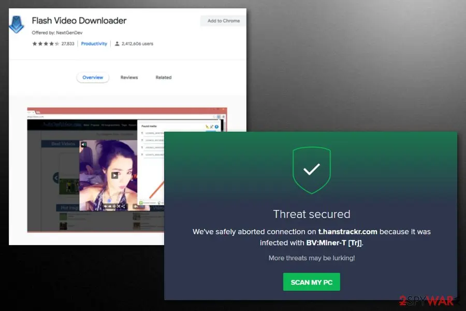
Task: Open the Productivity category link
Action: [x=94, y=44]
